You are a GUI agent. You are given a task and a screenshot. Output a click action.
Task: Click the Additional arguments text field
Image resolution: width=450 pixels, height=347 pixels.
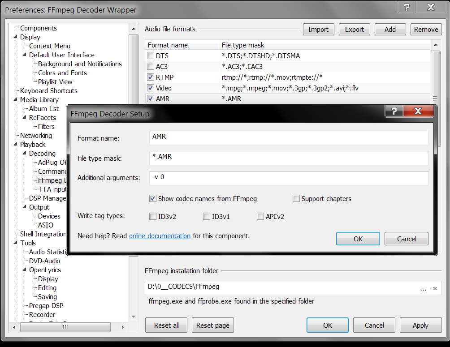289,177
